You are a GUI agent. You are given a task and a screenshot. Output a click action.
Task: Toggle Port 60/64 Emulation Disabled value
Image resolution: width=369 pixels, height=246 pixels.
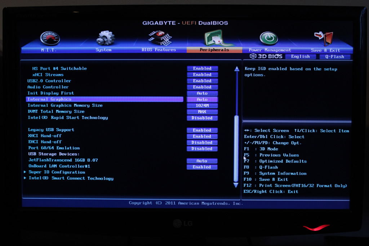(202, 149)
